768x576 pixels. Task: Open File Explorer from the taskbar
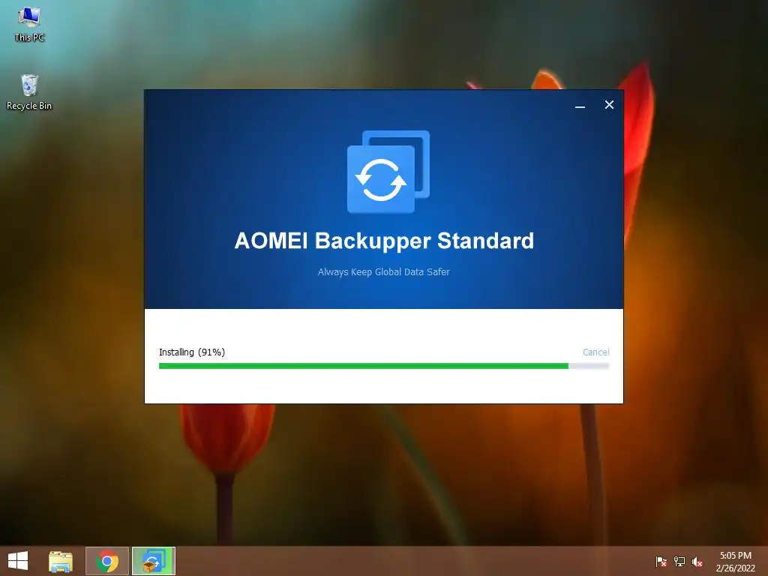[61, 561]
